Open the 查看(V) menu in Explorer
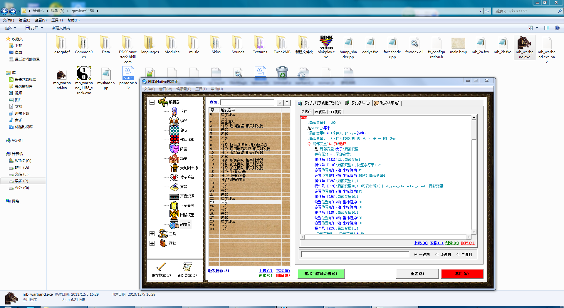 click(x=41, y=20)
